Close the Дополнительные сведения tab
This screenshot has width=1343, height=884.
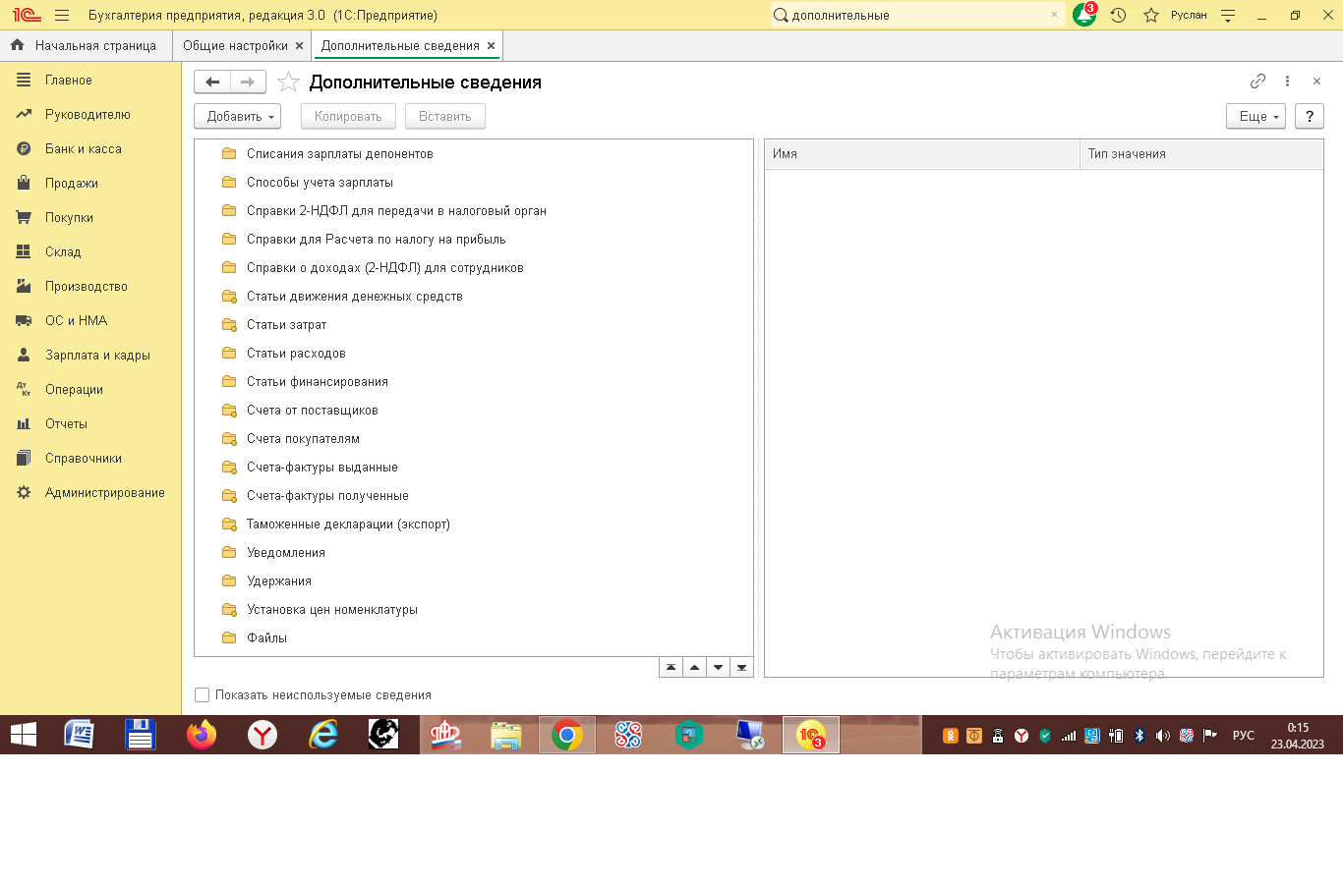pyautogui.click(x=491, y=45)
